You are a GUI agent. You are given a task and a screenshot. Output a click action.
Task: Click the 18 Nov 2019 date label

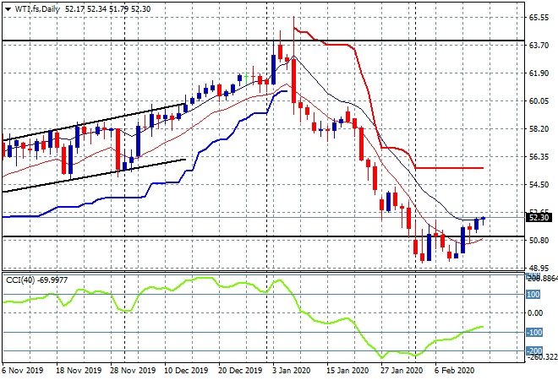[x=79, y=371]
